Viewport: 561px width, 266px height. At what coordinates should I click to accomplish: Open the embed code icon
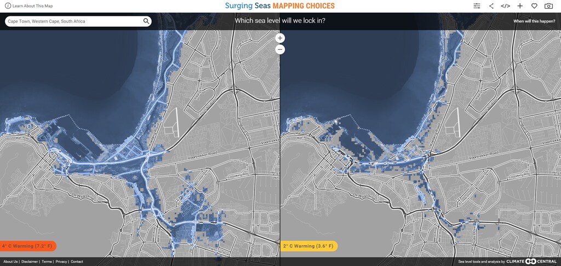click(505, 6)
